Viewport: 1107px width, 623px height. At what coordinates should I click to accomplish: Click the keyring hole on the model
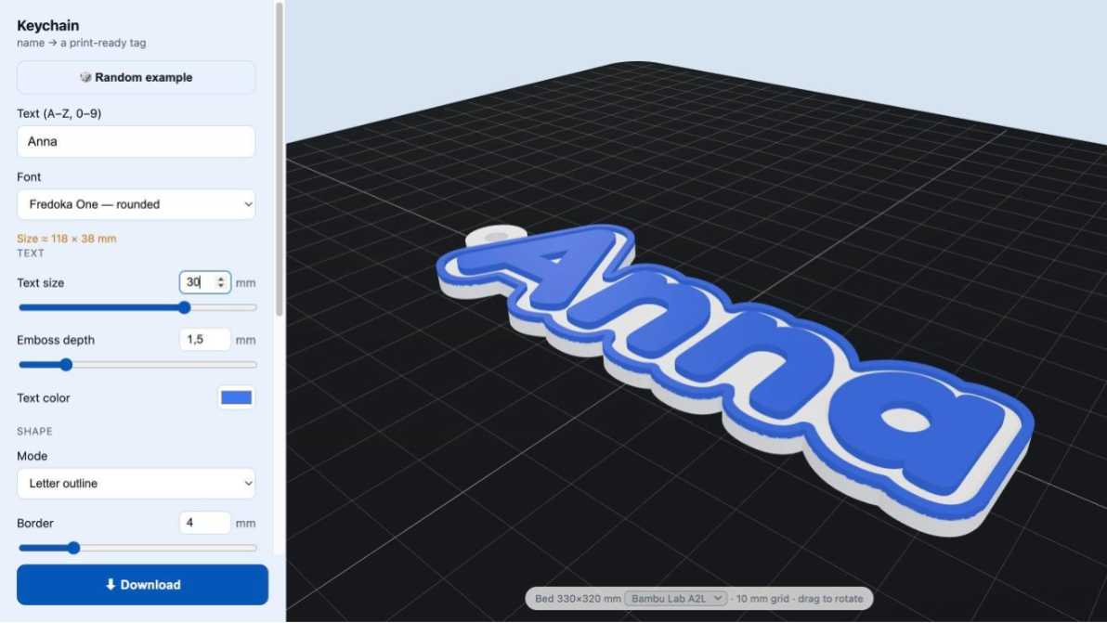pyautogui.click(x=497, y=237)
